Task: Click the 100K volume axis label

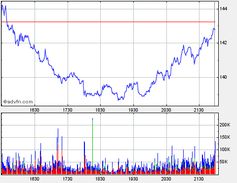Action: click(x=225, y=150)
